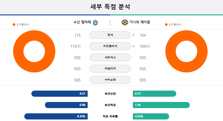Screen dimensions: 223x121
Task: Click right orange 오픈플레이 legend dot
Action: pyautogui.click(x=166, y=25)
